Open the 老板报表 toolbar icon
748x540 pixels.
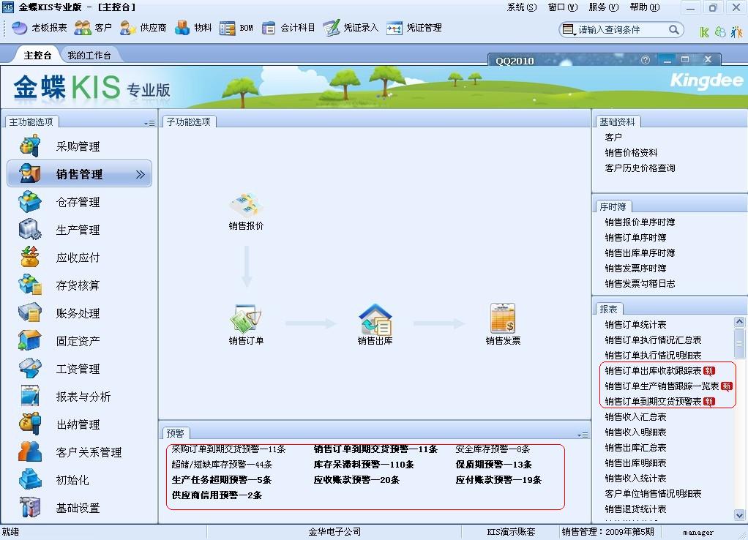[20, 28]
